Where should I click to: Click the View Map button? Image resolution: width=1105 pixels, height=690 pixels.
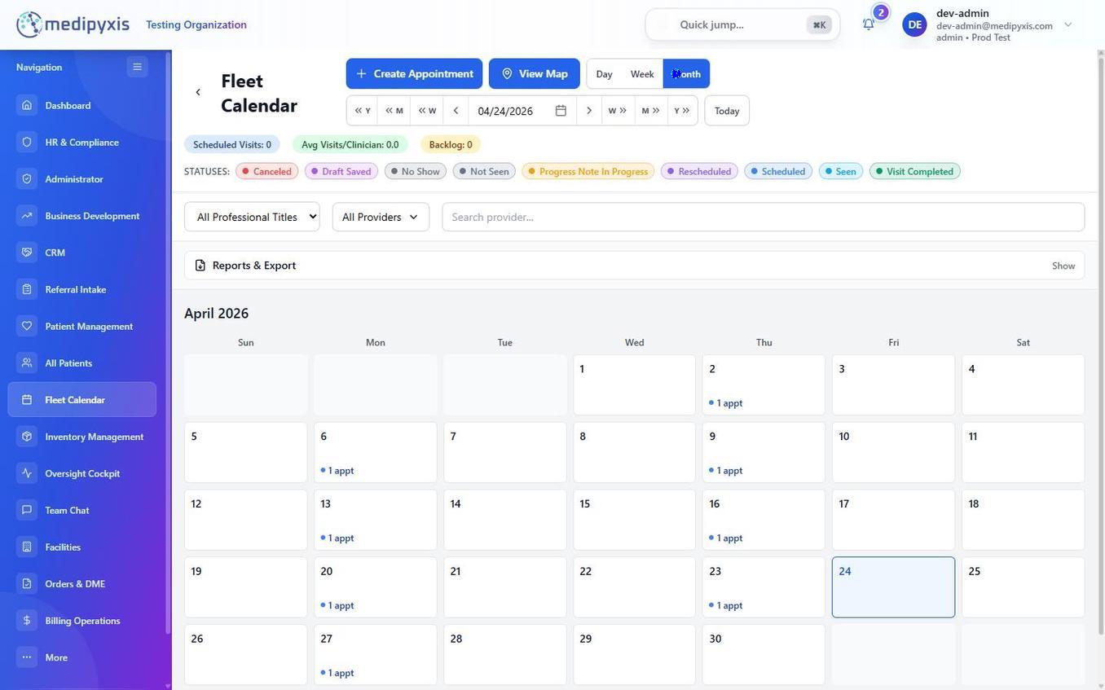[x=535, y=74]
